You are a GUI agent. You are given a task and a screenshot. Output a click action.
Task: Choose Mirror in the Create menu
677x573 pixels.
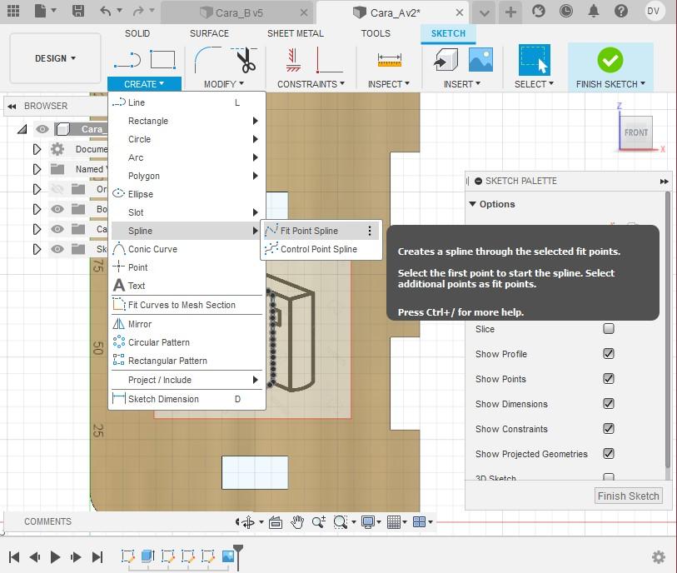click(187, 324)
